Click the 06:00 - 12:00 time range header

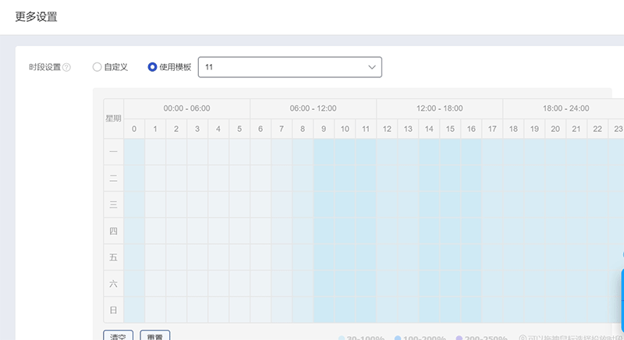point(313,108)
